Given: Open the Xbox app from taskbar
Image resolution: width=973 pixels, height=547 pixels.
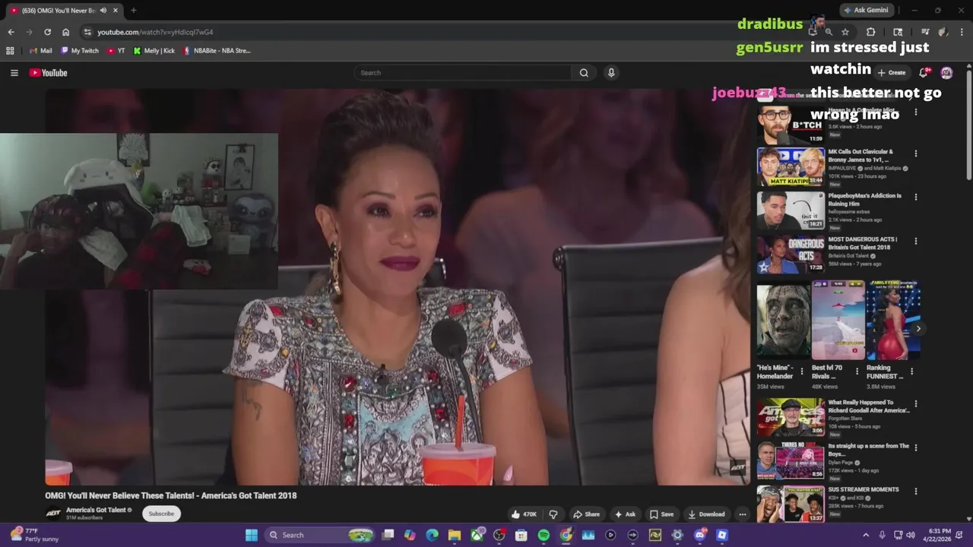Looking at the screenshot, I should (477, 535).
